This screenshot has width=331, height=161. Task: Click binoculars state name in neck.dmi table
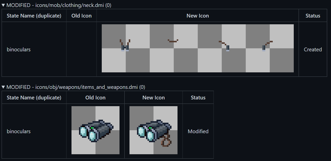[18, 49]
